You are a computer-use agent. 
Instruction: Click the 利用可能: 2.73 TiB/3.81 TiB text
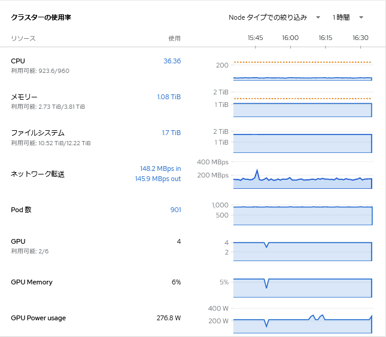pos(48,107)
